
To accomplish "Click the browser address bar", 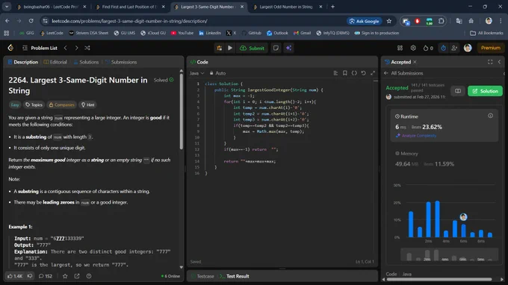I will pyautogui.click(x=194, y=21).
